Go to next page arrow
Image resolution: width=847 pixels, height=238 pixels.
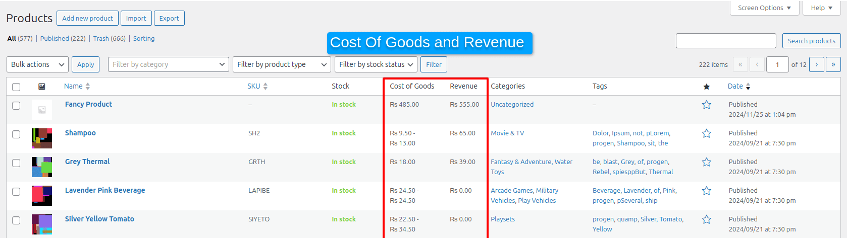(x=816, y=64)
